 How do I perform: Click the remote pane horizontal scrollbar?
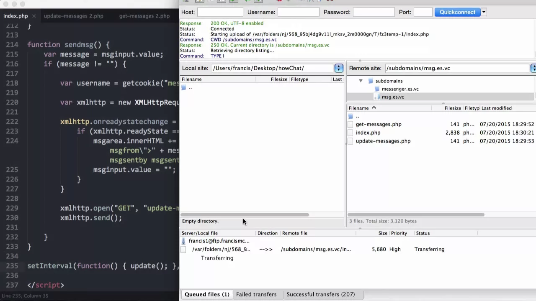point(417,215)
